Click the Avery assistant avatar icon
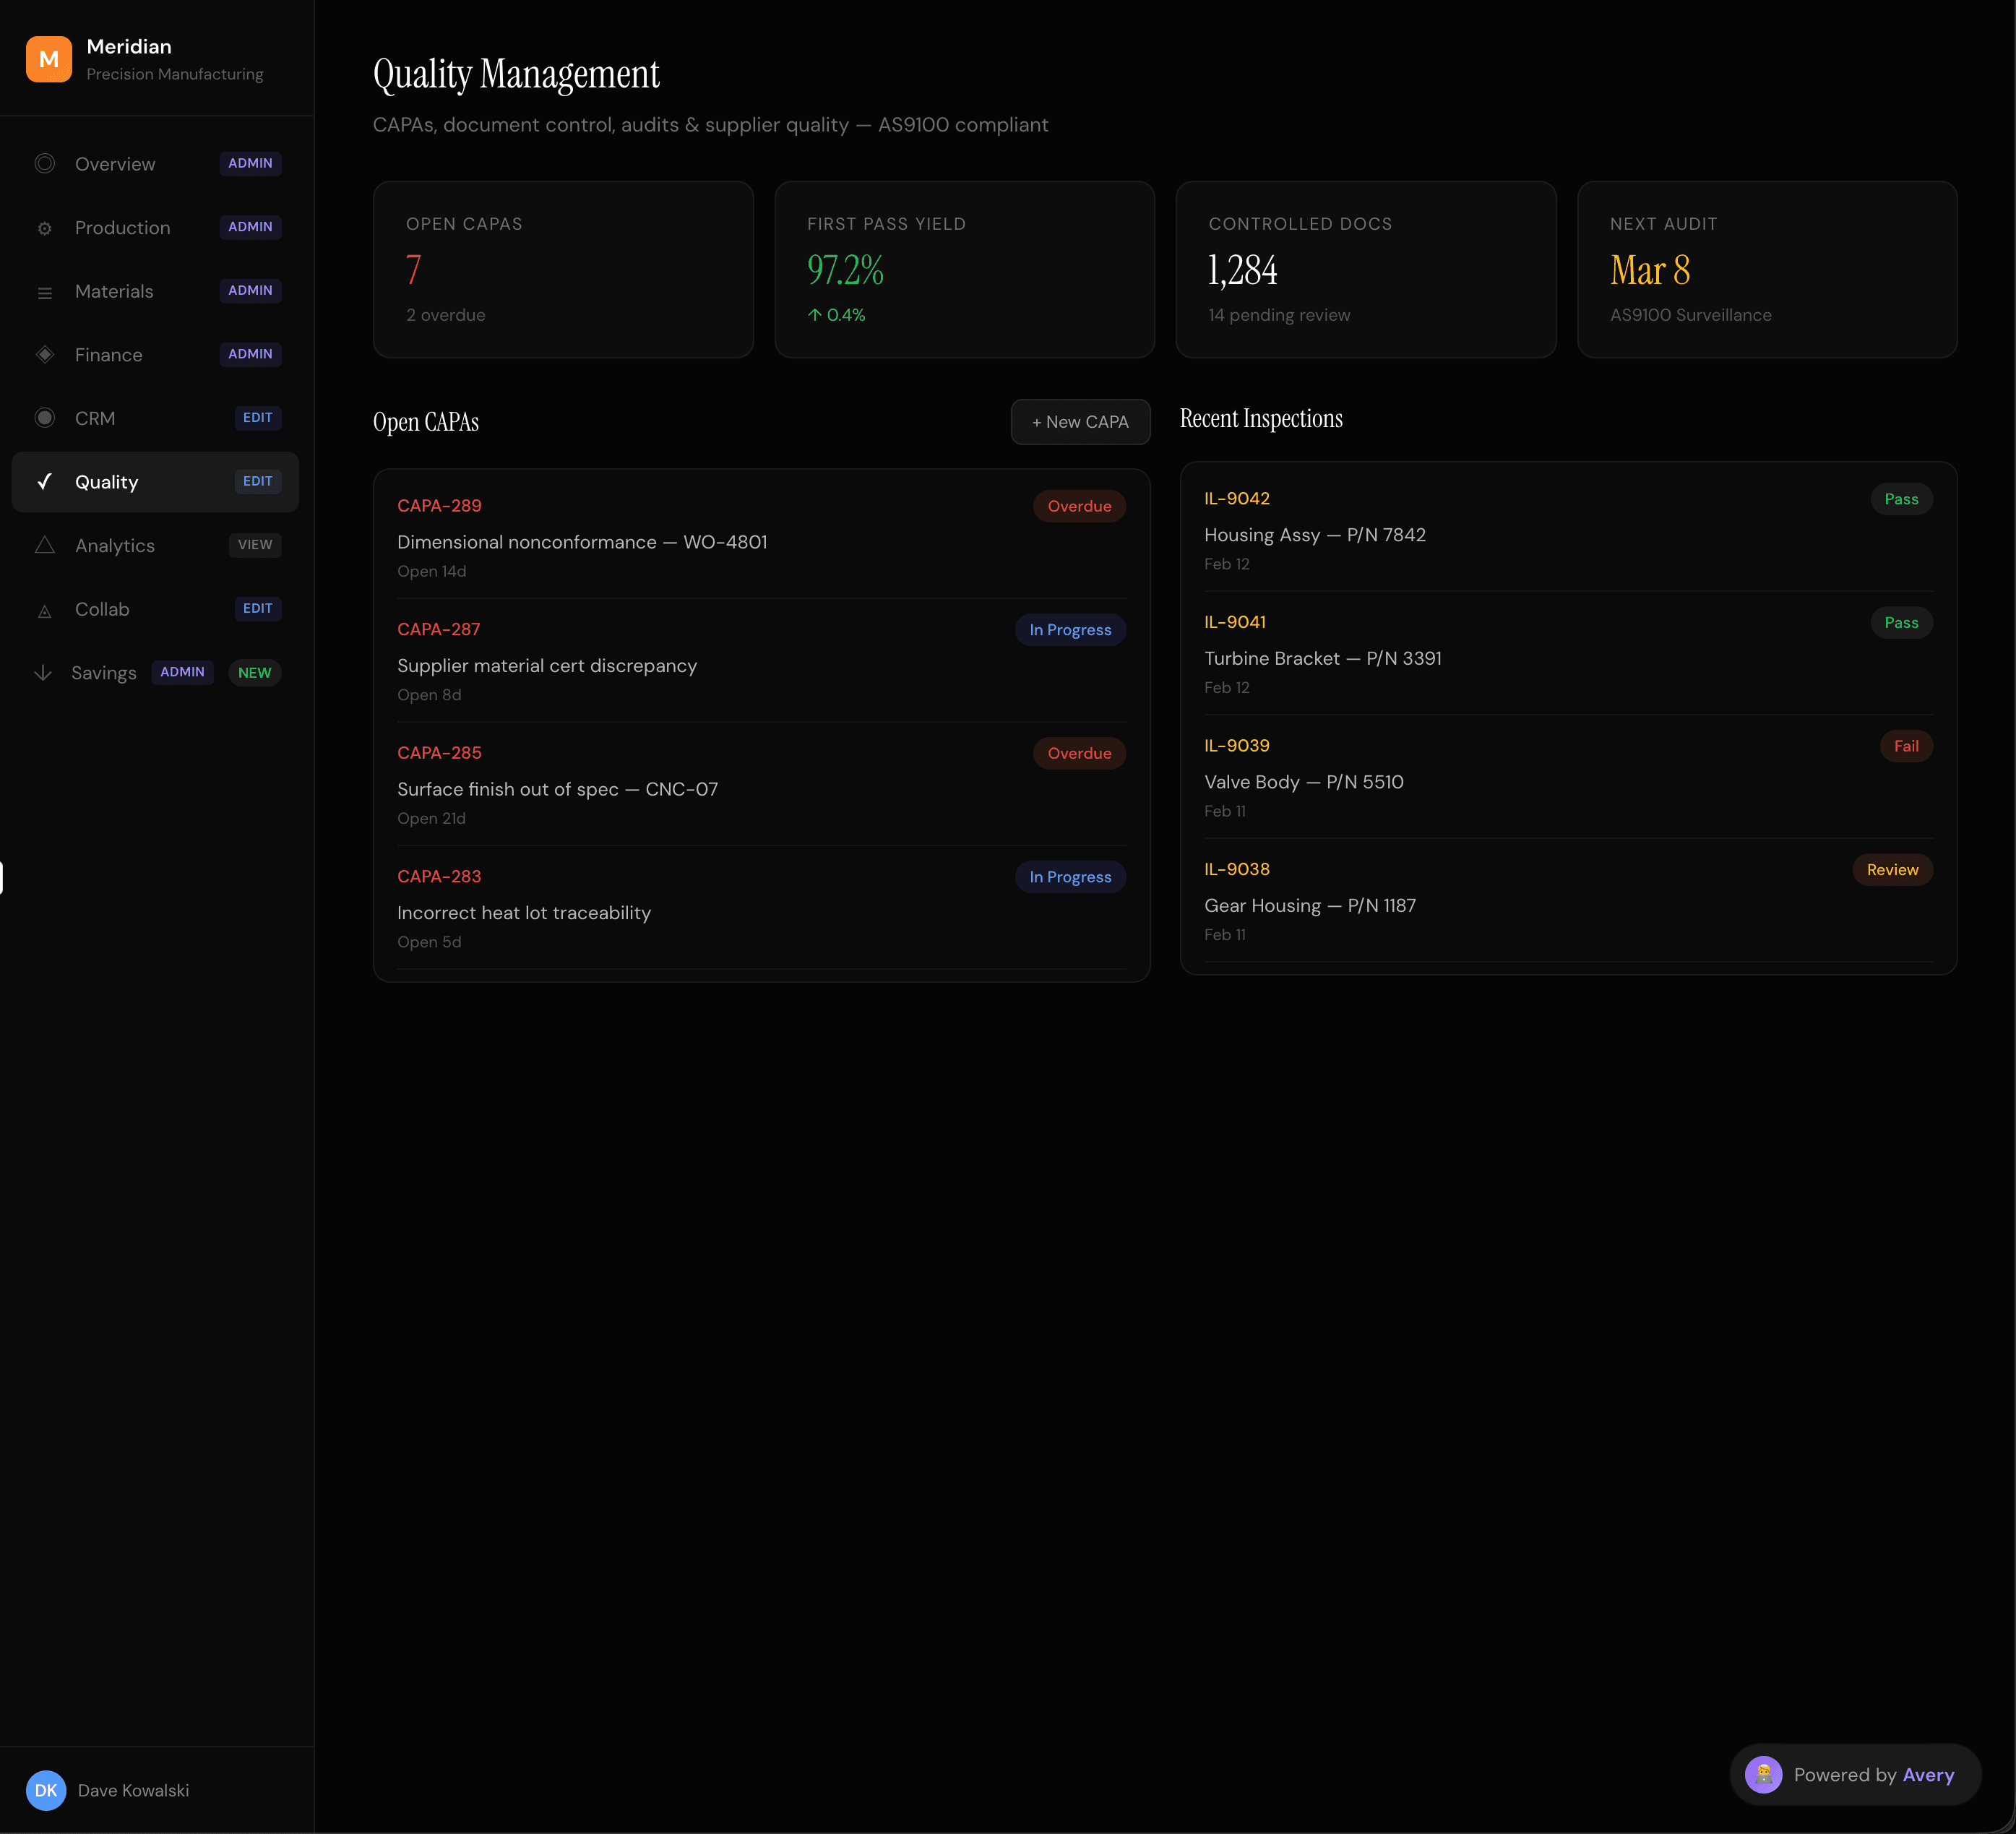 [x=1763, y=1775]
